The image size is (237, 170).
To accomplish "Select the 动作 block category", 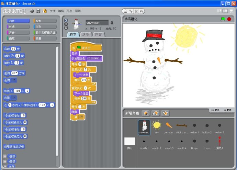I will coord(18,21).
